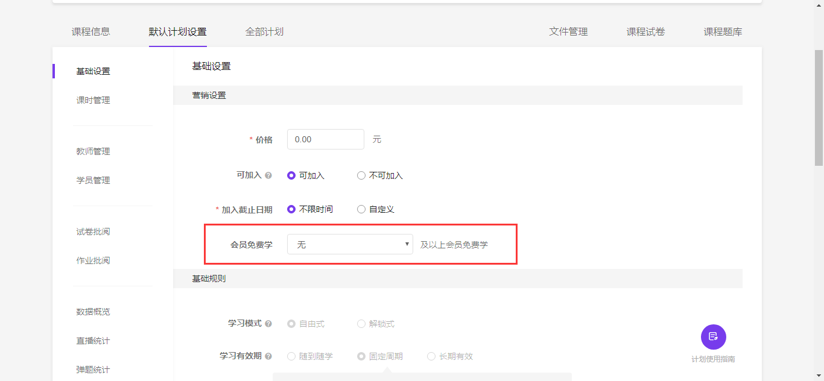The height and width of the screenshot is (381, 824).
Task: Open 课时管理 in the sidebar
Action: click(93, 100)
